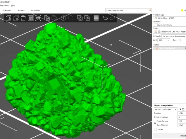186x139 pixels.
Task: Select the object row in the Name list
Action: [169, 48]
